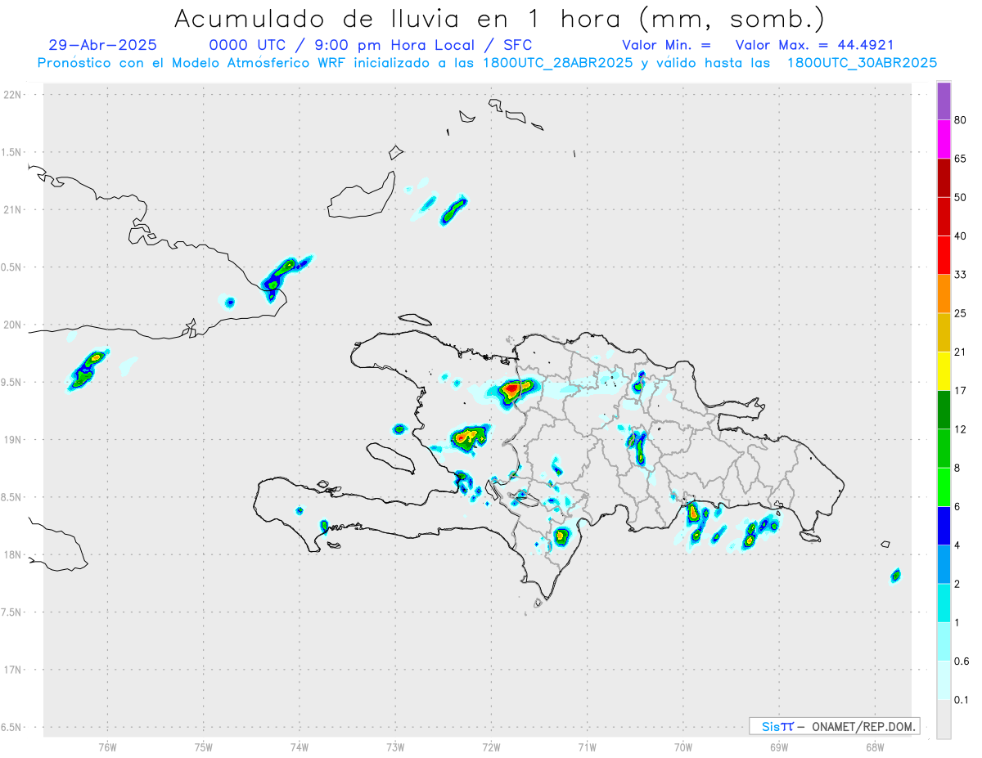This screenshot has height=758, width=982.
Task: Pick the dark red band between 50 and 65
Action: click(x=944, y=177)
